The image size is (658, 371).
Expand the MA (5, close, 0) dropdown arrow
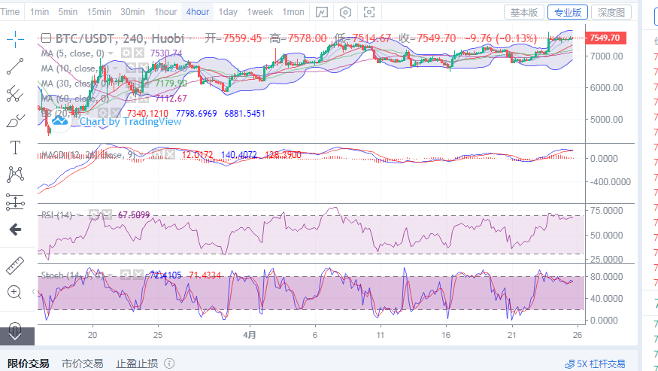112,53
